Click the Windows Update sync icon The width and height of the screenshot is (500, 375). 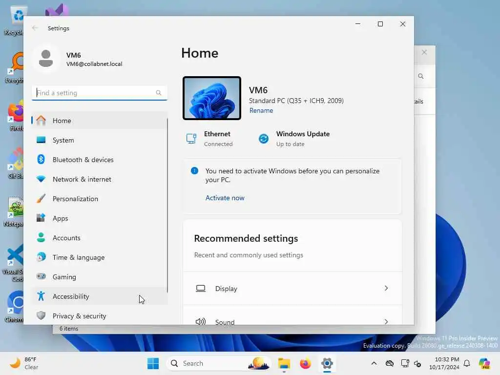click(264, 139)
